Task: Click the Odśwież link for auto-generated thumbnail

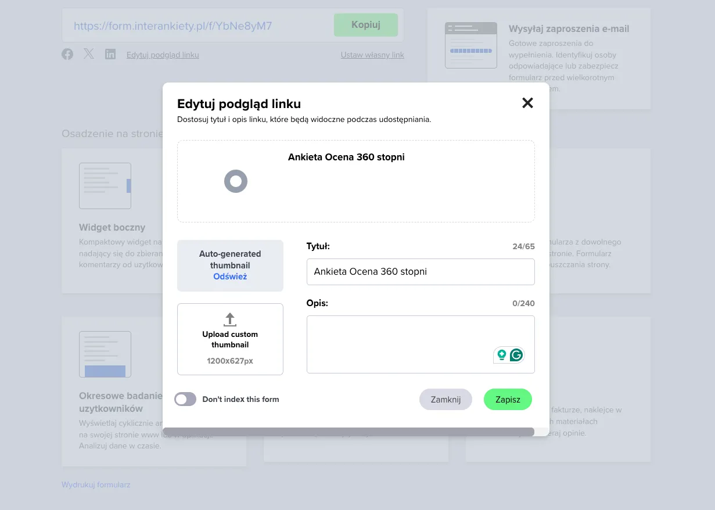Action: point(230,276)
